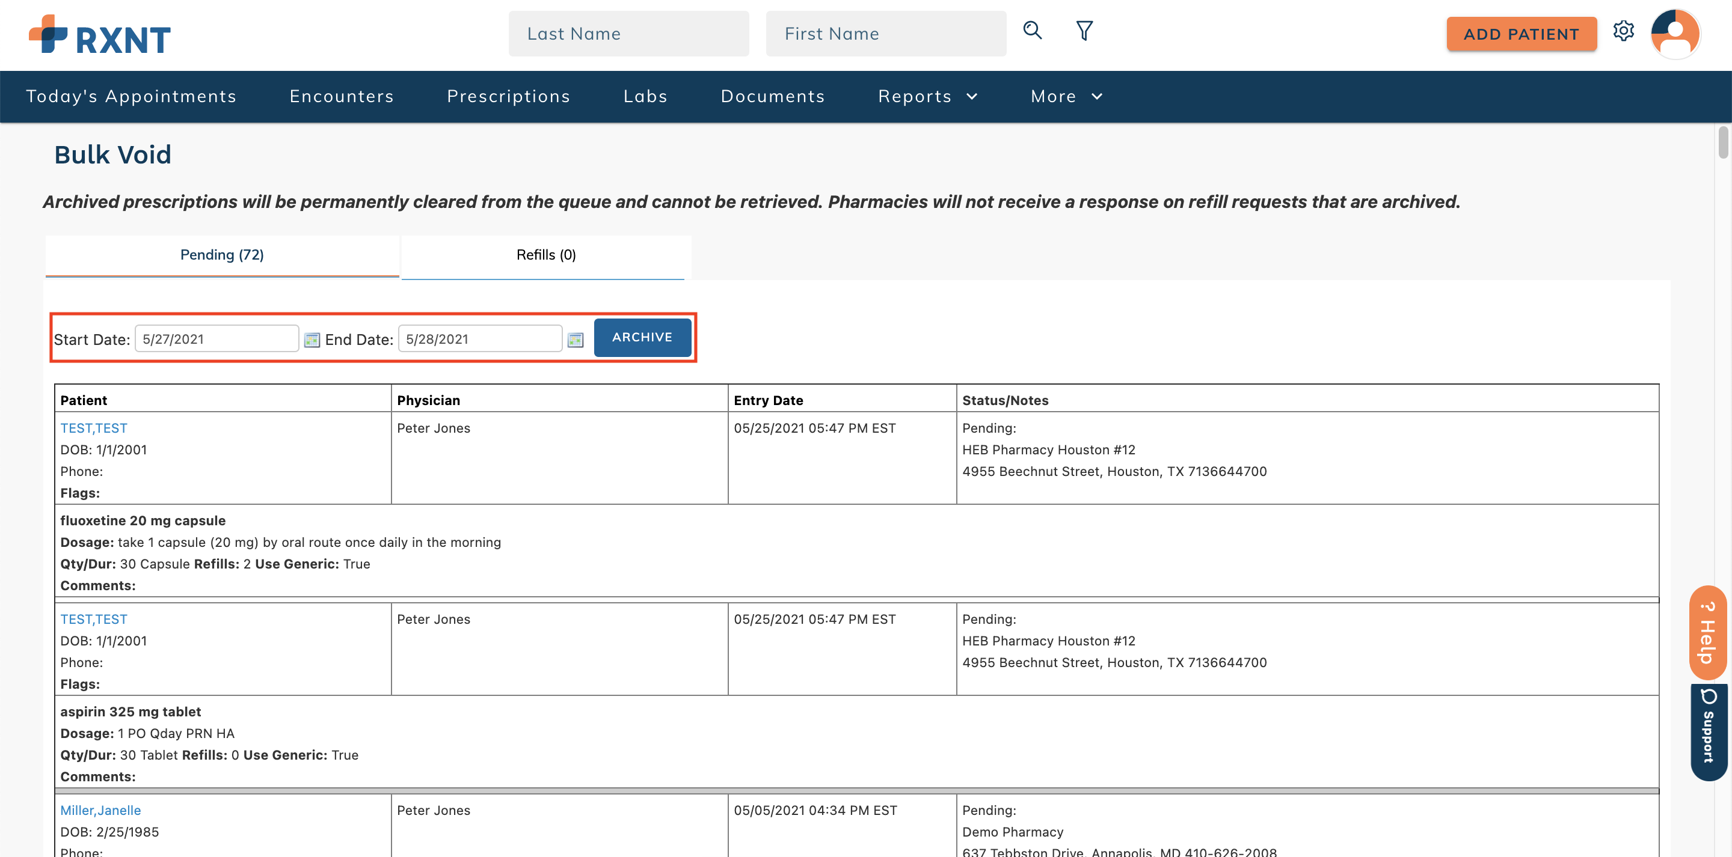Focus the First Name search field
The width and height of the screenshot is (1732, 857).
[885, 34]
